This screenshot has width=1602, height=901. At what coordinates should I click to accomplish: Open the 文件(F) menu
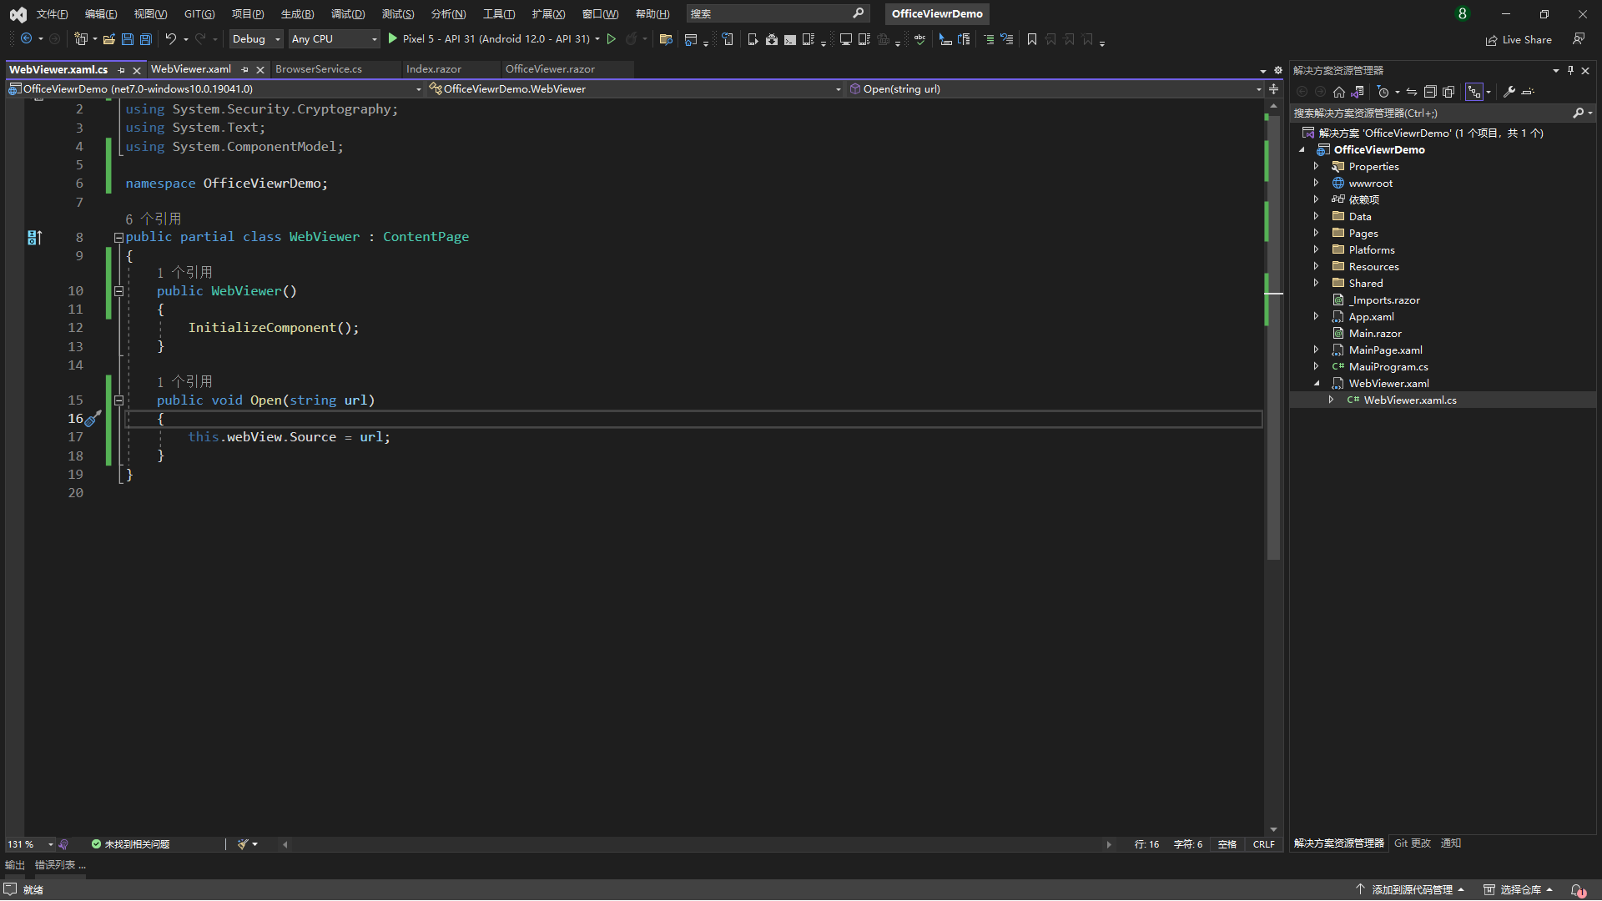click(x=52, y=13)
